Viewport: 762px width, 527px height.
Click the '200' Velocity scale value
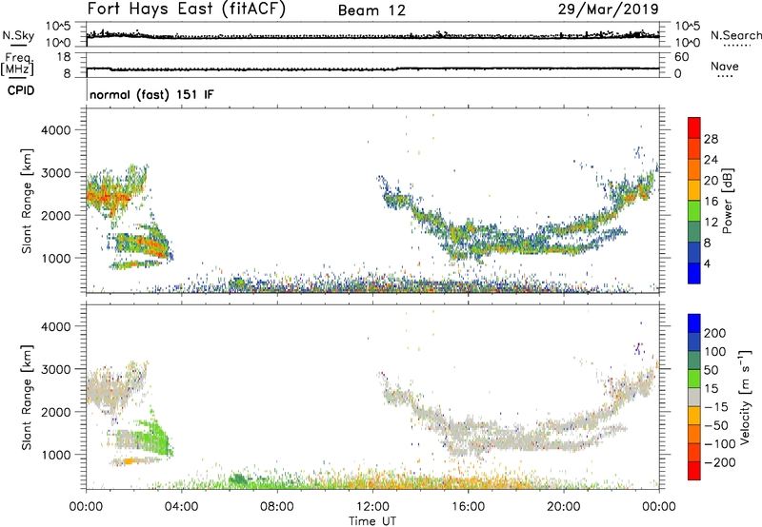tap(715, 333)
